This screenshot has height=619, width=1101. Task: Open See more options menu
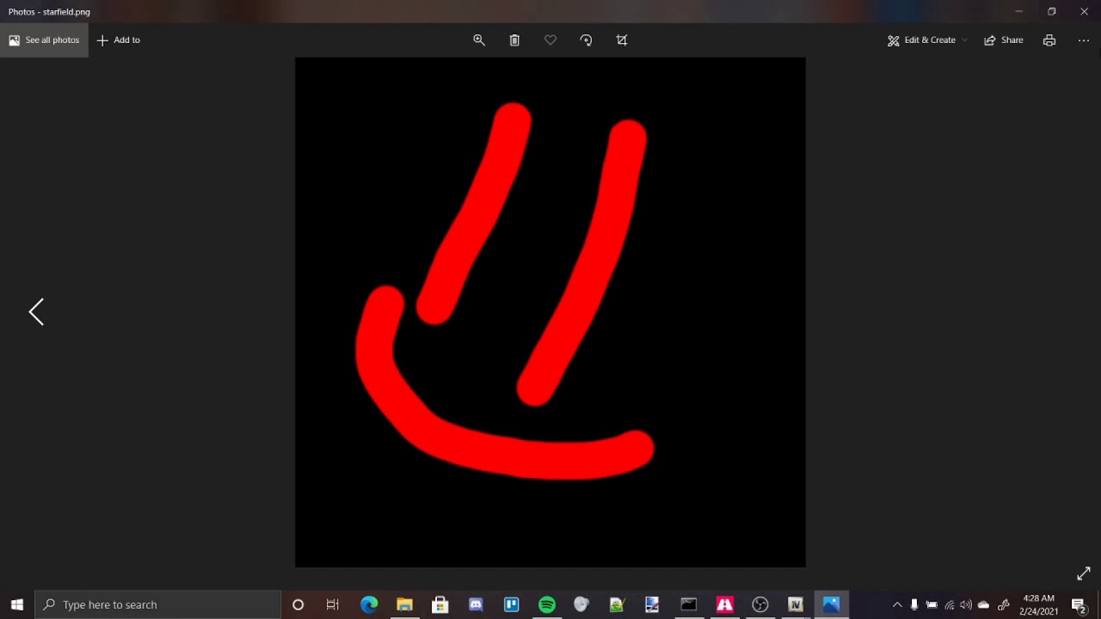(1084, 40)
